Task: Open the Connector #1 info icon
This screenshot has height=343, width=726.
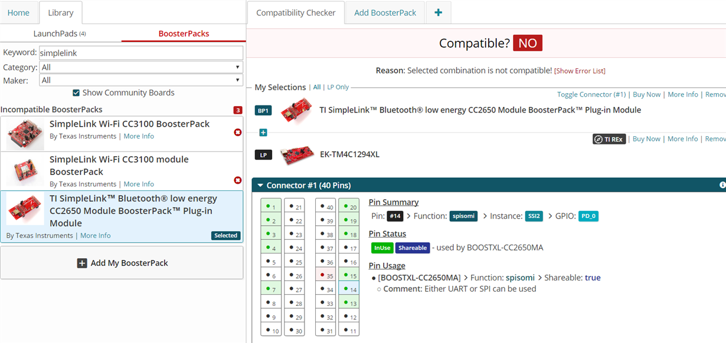Action: 722,185
